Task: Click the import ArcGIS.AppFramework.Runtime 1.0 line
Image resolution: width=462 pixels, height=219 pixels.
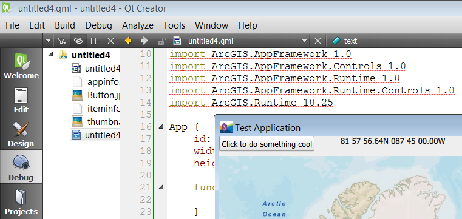Action: click(285, 78)
